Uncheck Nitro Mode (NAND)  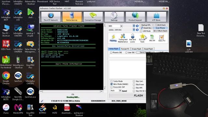111,84
